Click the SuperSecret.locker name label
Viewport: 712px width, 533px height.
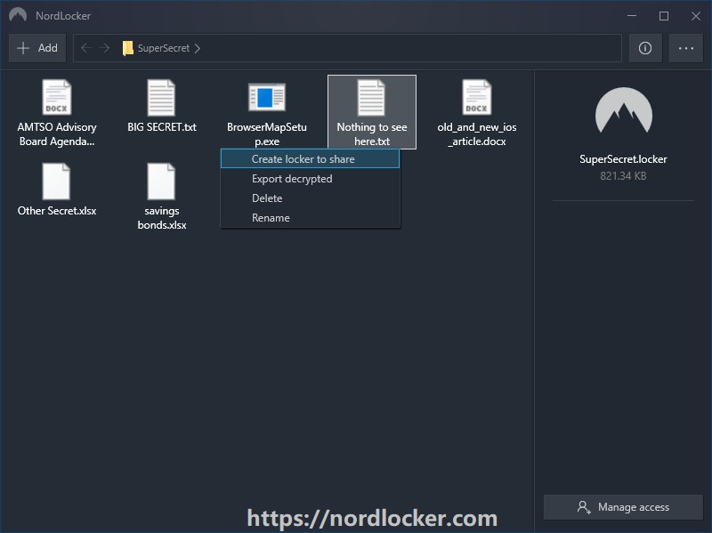click(x=623, y=159)
